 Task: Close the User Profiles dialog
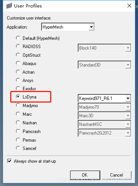tap(129, 6)
